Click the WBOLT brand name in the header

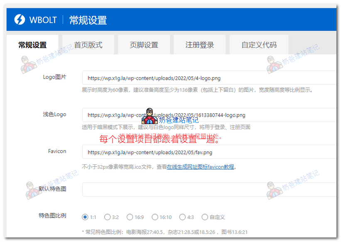click(43, 20)
